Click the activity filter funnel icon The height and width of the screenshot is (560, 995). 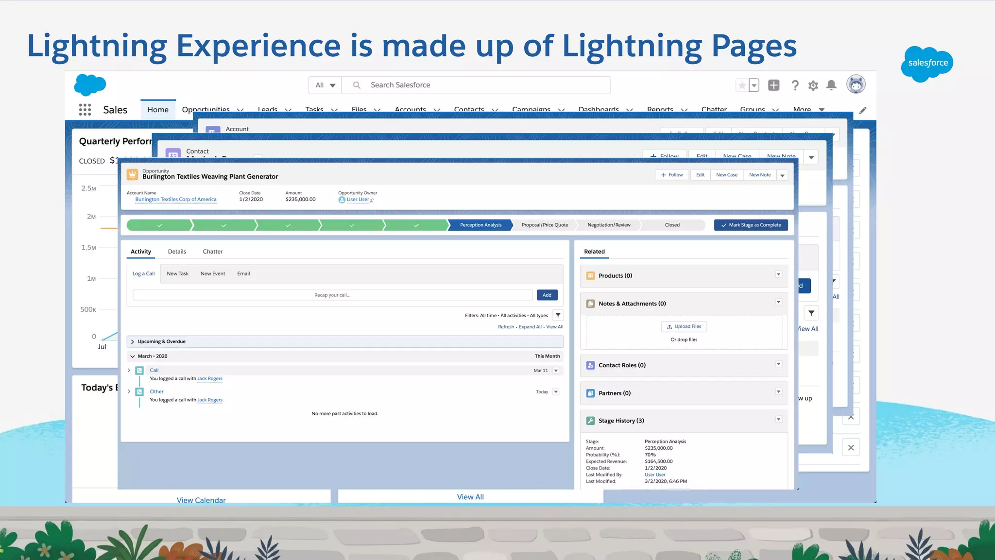coord(558,315)
